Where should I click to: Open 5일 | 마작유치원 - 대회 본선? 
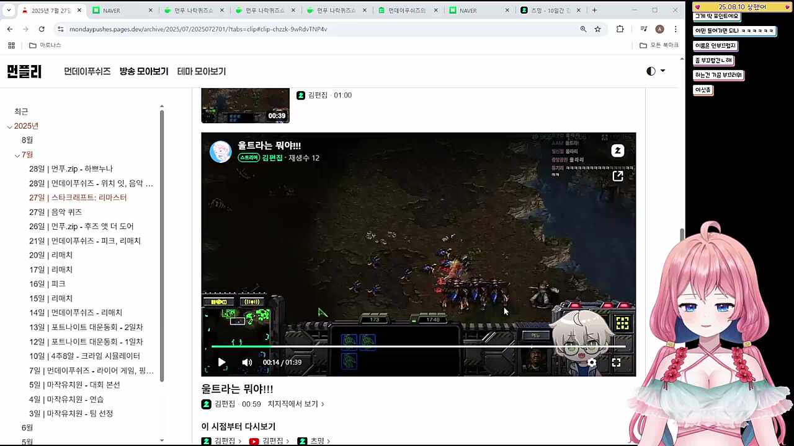[x=74, y=385]
